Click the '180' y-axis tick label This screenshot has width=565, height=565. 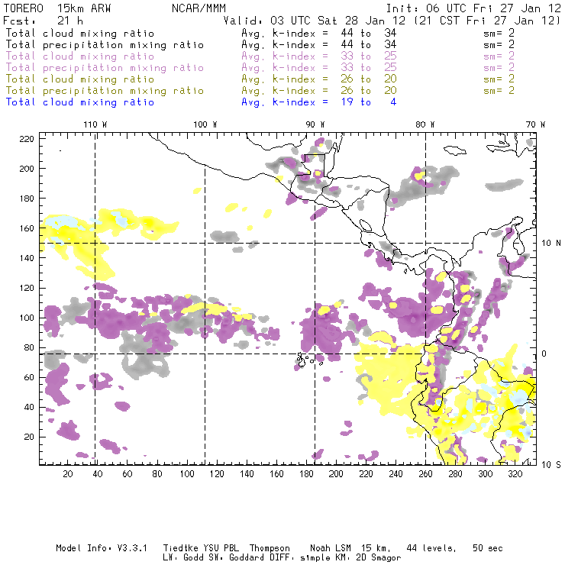27,199
